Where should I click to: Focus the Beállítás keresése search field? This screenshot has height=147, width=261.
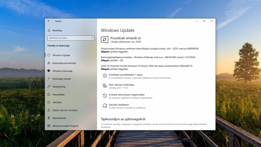tap(71, 38)
